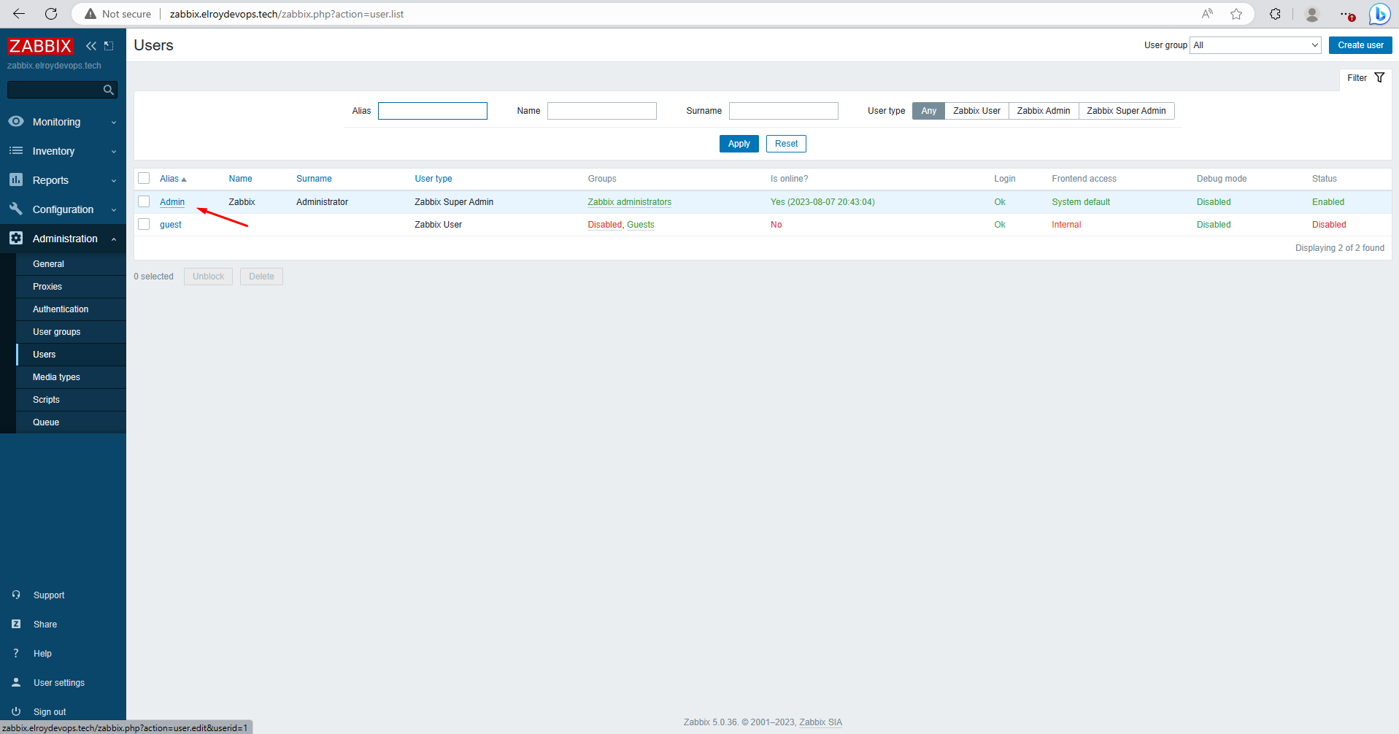This screenshot has height=734, width=1399.
Task: Click the User settings person icon
Action: [16, 682]
